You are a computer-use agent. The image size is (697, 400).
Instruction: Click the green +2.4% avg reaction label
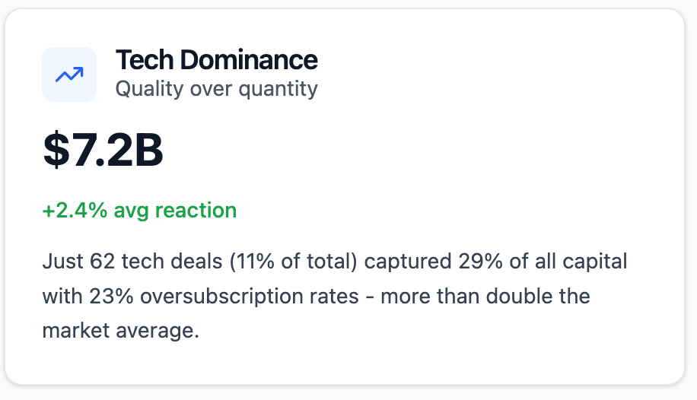[139, 211]
